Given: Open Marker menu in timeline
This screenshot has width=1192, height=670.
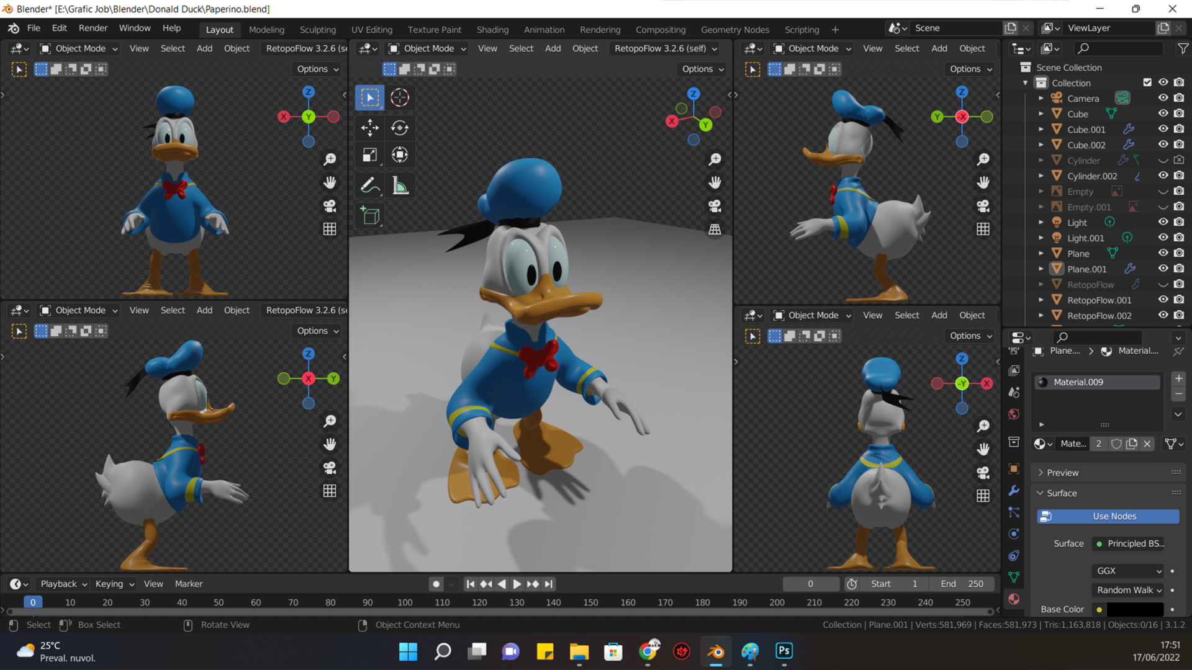Looking at the screenshot, I should click(x=189, y=584).
